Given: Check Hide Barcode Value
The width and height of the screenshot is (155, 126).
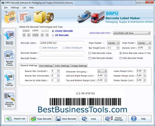Looking at the screenshot, I should tap(89, 53).
